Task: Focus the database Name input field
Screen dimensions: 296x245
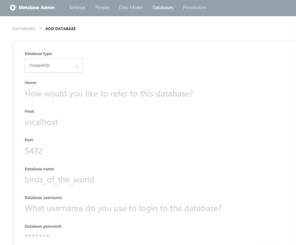Action: click(109, 94)
